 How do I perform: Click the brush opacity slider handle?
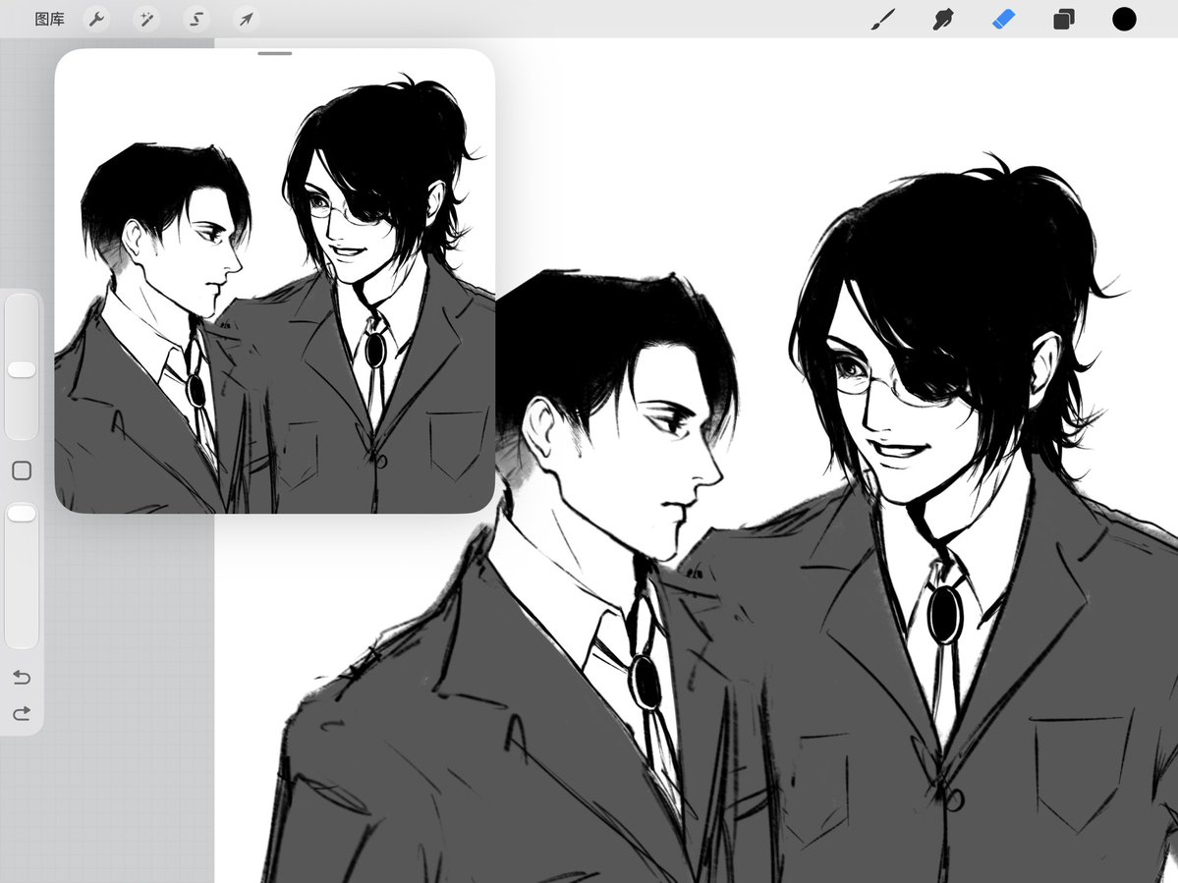22,514
